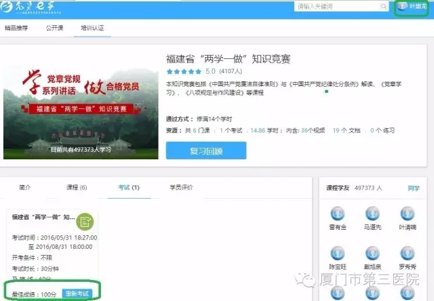Open the 简介 tab
This screenshot has height=301, width=434.
click(x=25, y=187)
